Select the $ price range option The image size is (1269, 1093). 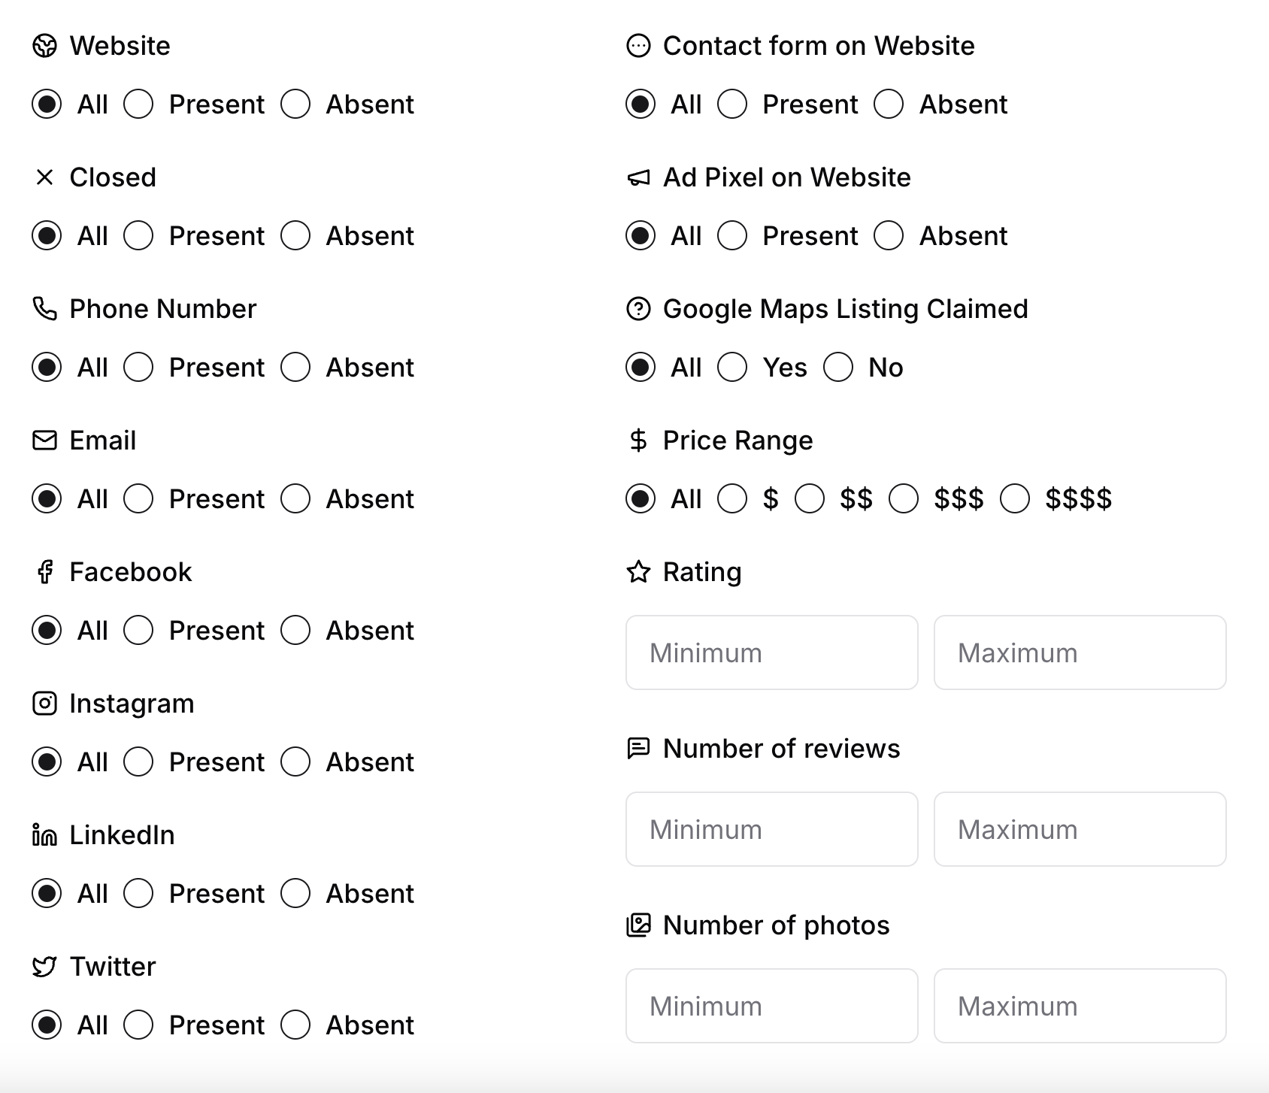point(732,499)
